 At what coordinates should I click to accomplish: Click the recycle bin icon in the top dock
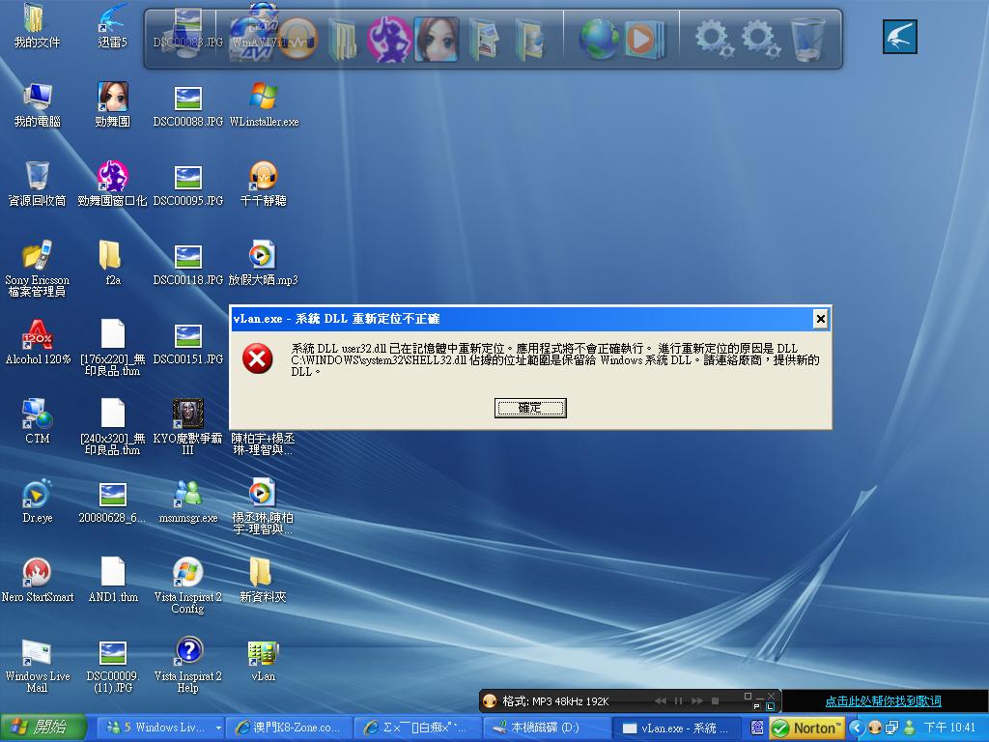tap(807, 39)
